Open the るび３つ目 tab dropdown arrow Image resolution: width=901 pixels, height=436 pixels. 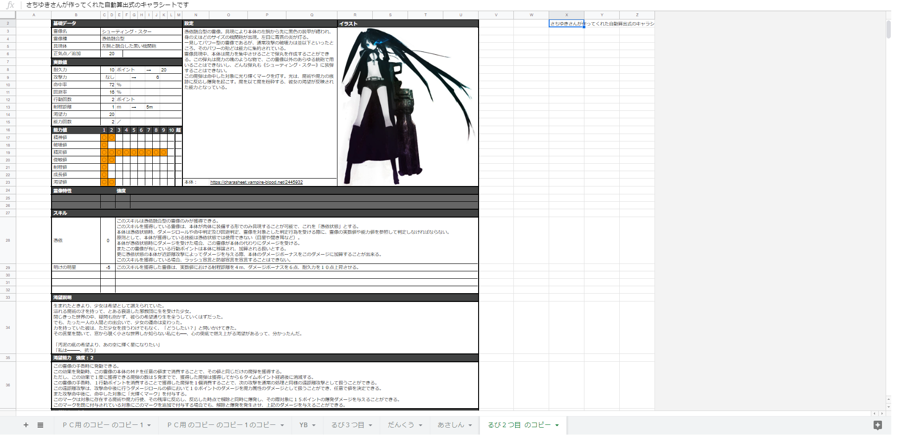click(x=370, y=425)
